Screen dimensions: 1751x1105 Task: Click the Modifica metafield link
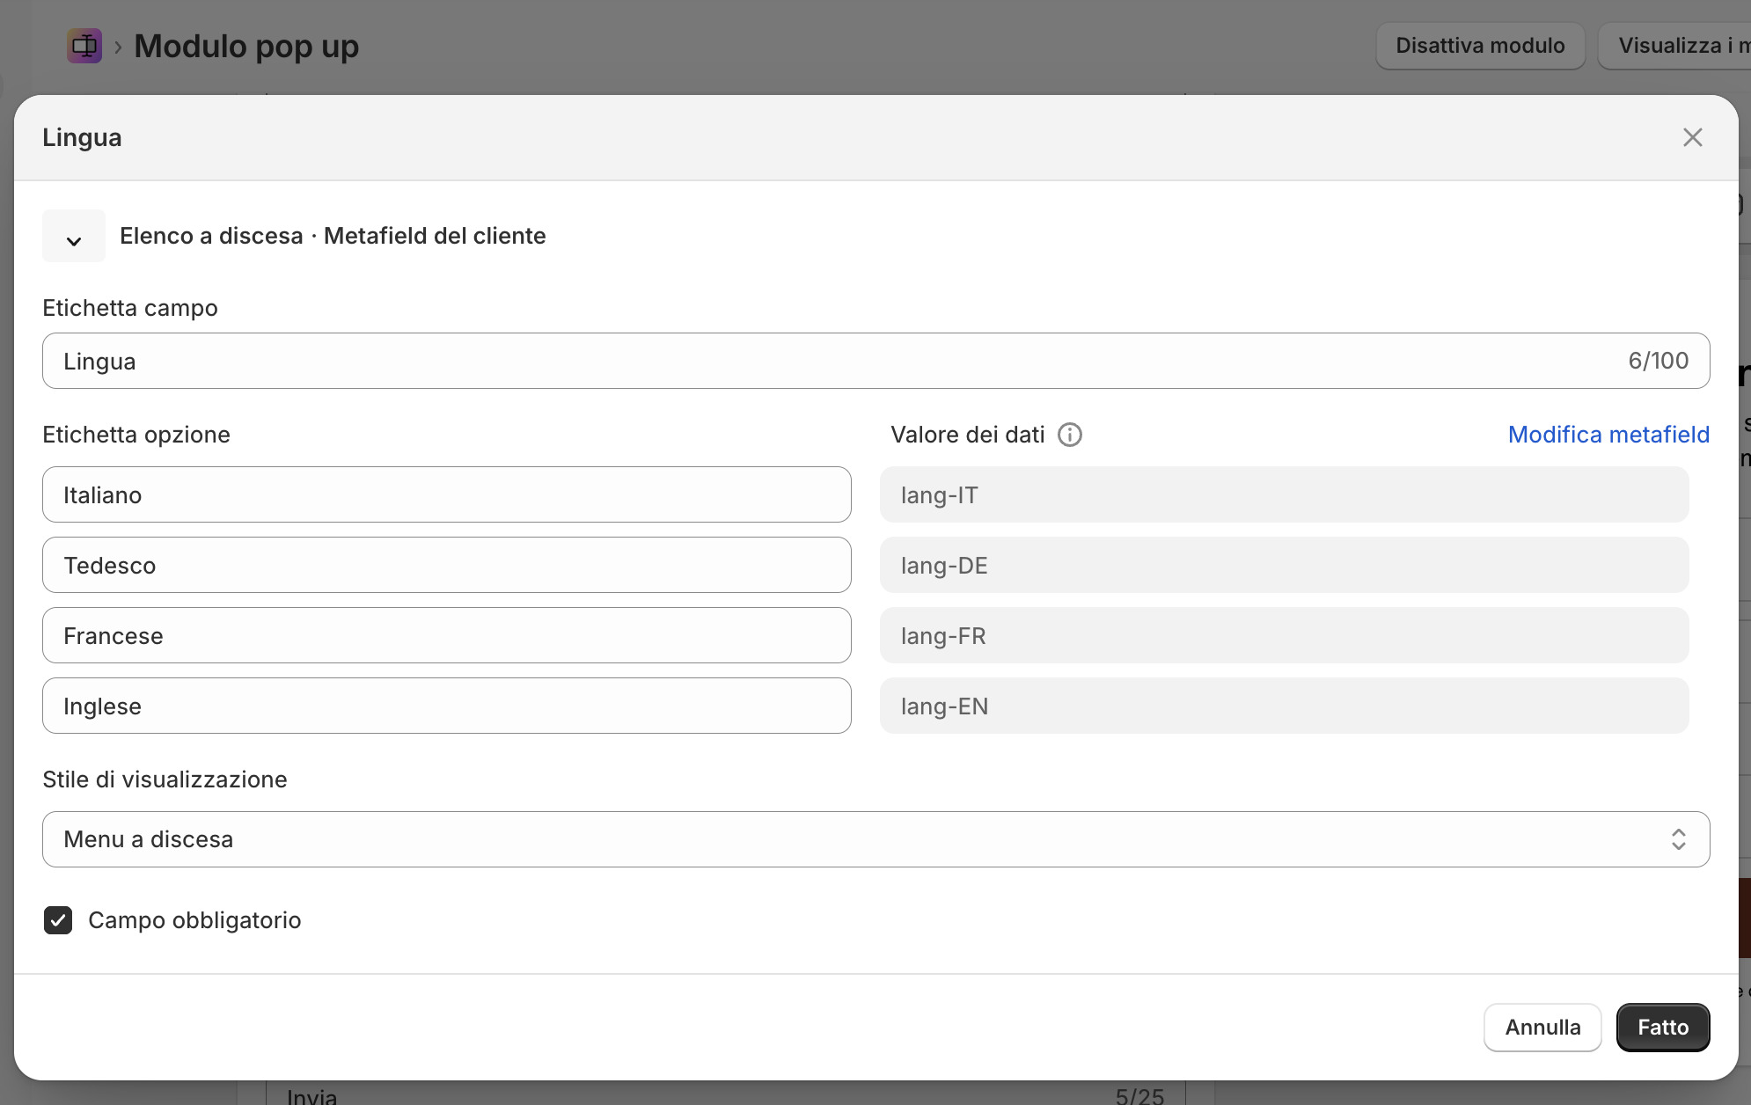pos(1608,435)
